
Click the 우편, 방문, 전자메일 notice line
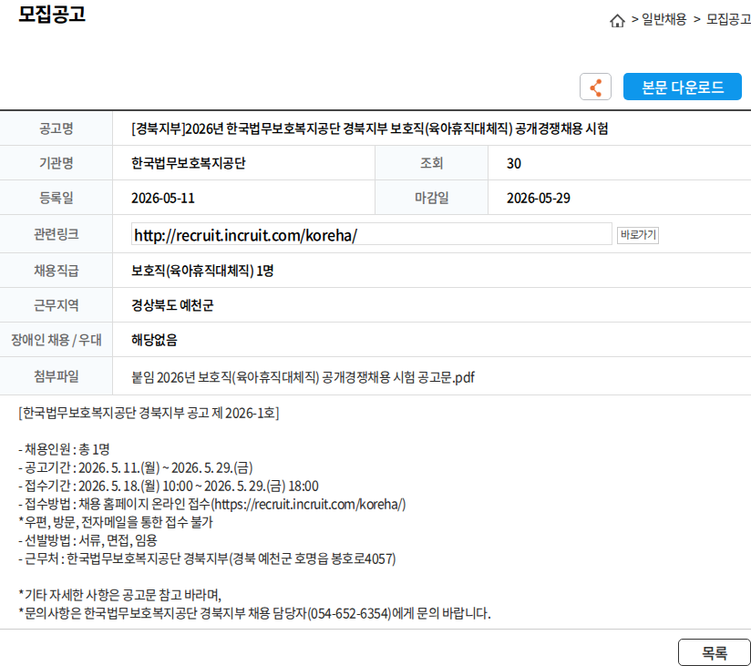(x=116, y=522)
